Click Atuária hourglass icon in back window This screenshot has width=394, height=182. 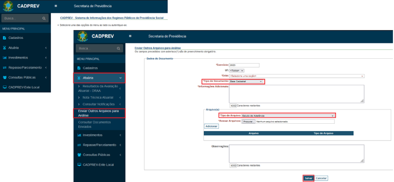coord(4,47)
